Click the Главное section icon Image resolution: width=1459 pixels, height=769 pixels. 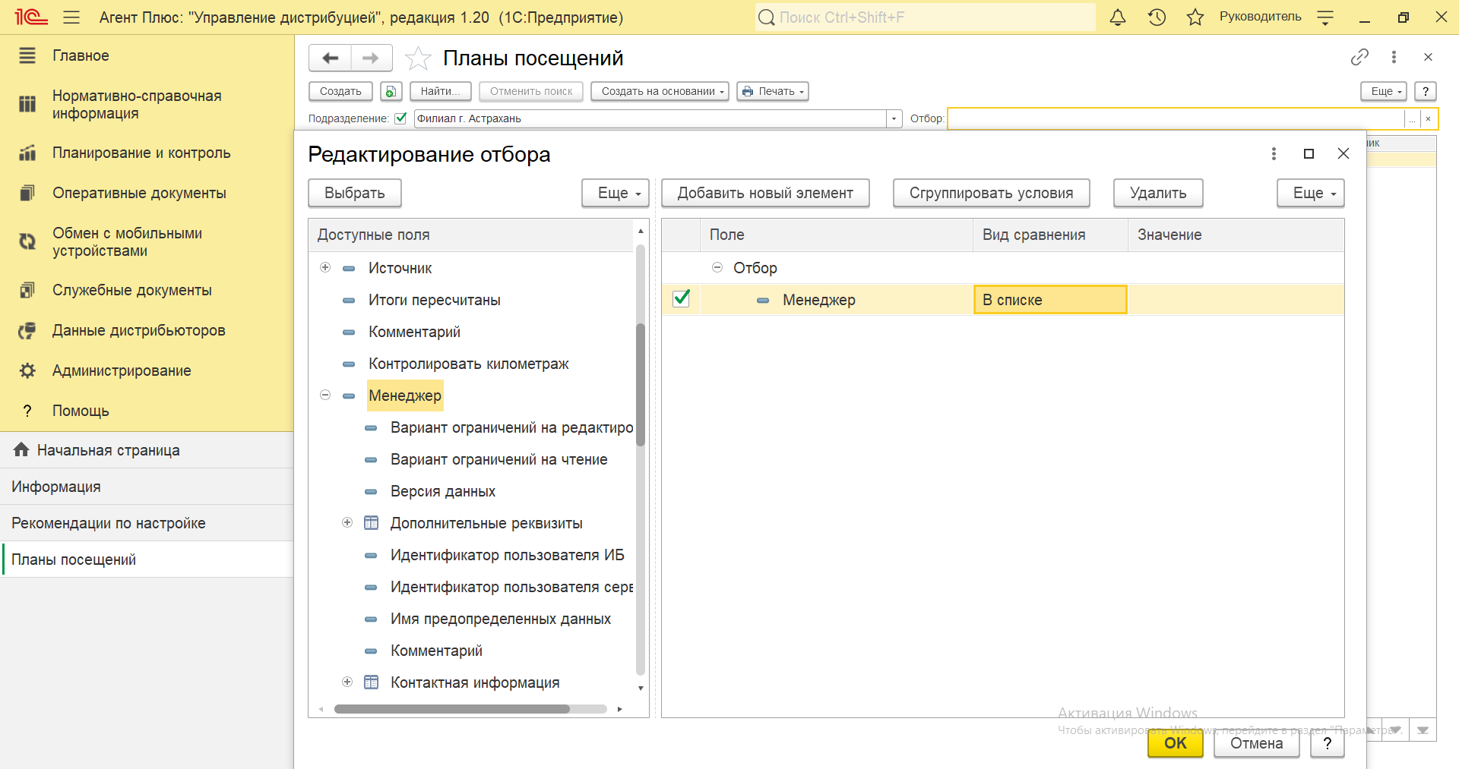click(27, 55)
